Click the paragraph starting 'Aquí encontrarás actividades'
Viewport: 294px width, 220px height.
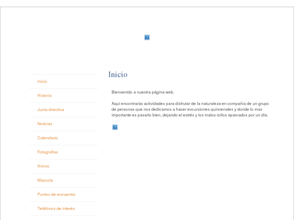190,109
